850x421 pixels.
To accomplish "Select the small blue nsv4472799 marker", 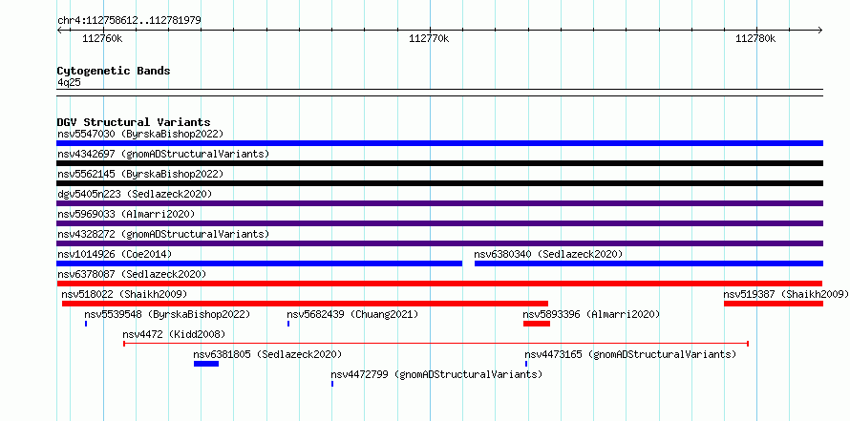I will pyautogui.click(x=332, y=384).
